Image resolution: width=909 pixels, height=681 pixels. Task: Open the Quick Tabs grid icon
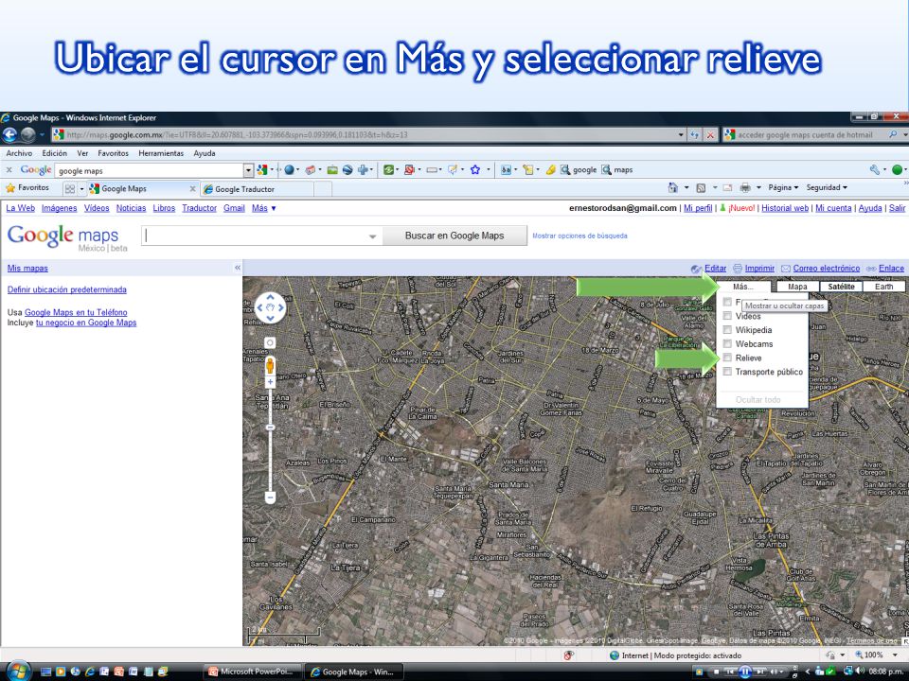(70, 189)
